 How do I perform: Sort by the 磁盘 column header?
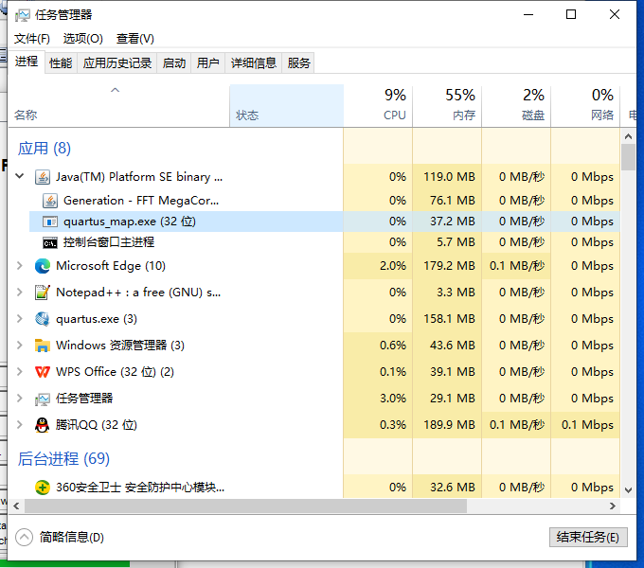(x=516, y=106)
